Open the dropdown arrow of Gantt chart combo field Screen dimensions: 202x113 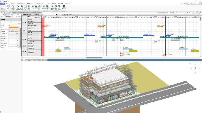pyautogui.click(x=57, y=15)
